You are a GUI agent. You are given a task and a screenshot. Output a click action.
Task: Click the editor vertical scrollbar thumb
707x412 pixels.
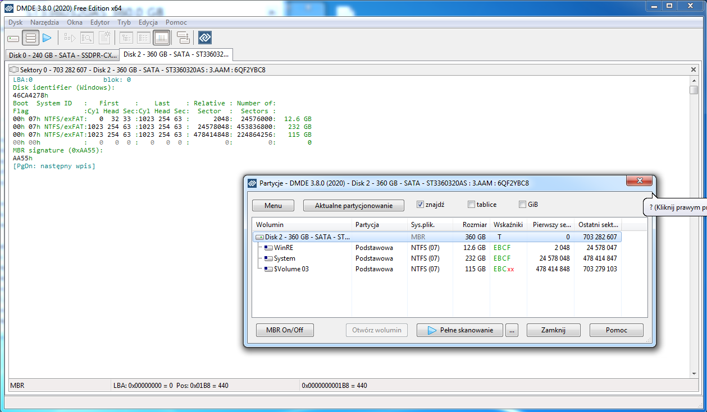coord(694,90)
